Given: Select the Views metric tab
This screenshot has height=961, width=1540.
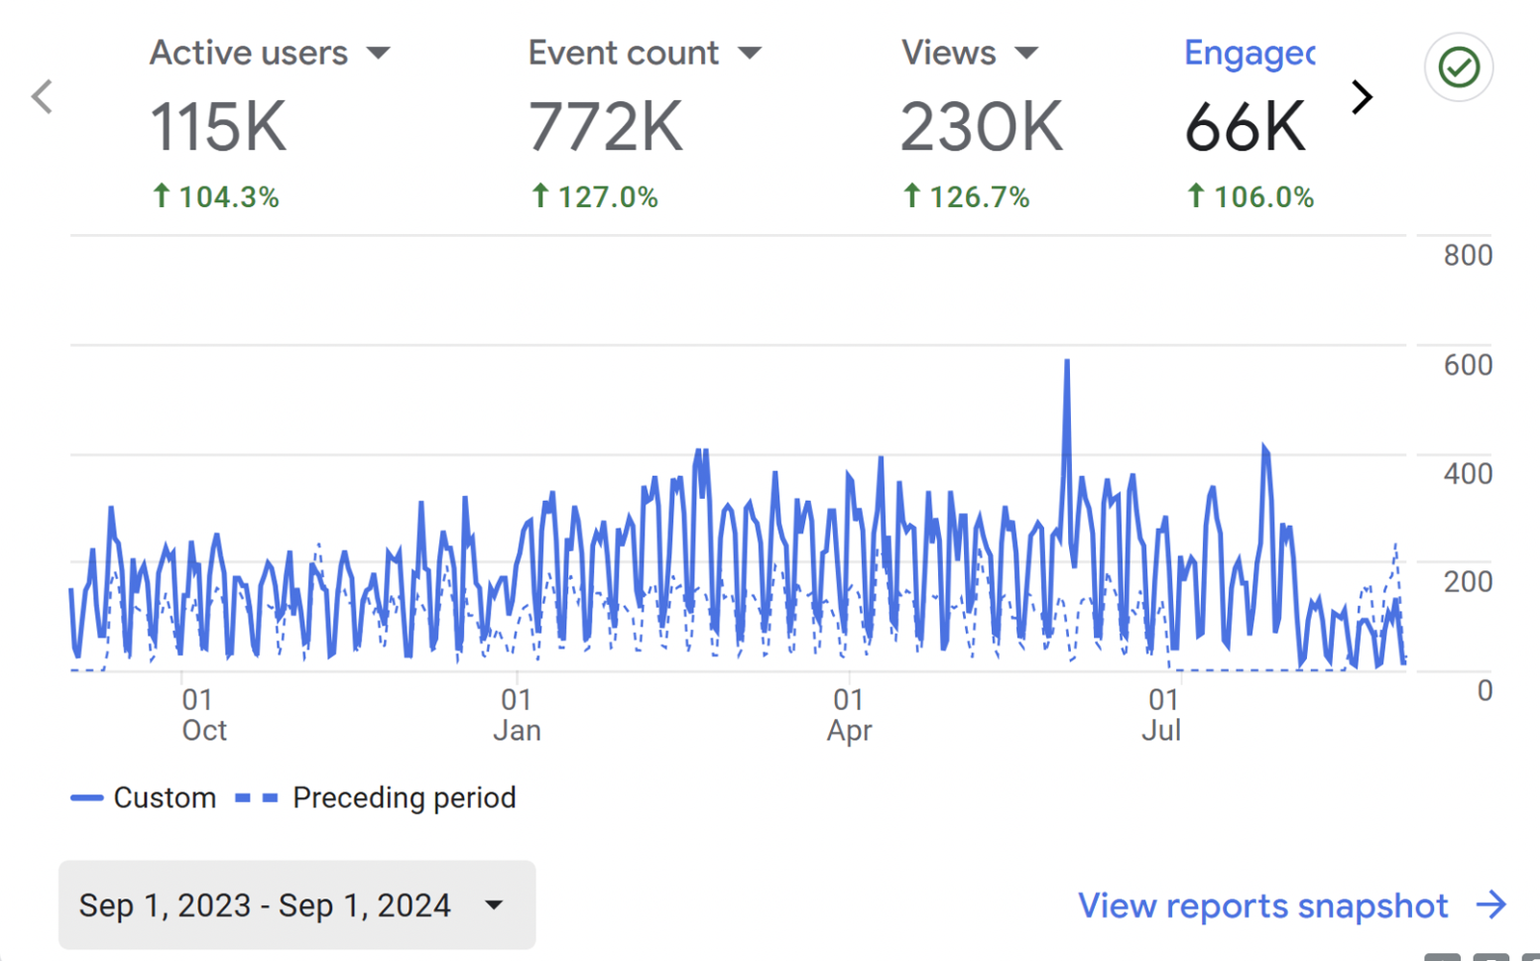Looking at the screenshot, I should pyautogui.click(x=949, y=53).
